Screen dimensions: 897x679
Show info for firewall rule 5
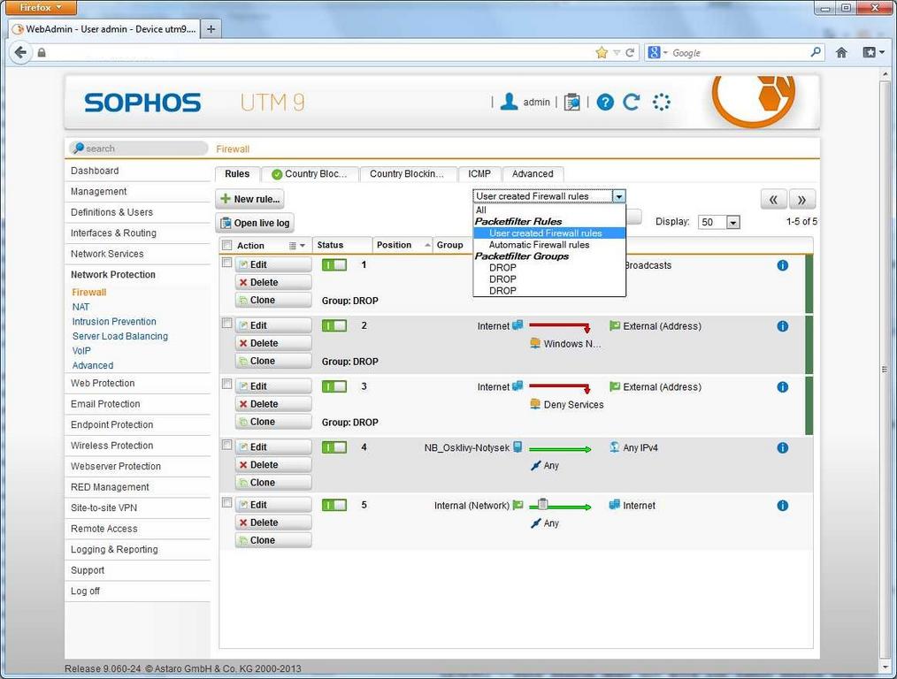tap(783, 505)
